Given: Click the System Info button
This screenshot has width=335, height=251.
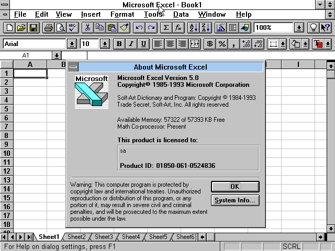Looking at the screenshot, I should coord(234,200).
